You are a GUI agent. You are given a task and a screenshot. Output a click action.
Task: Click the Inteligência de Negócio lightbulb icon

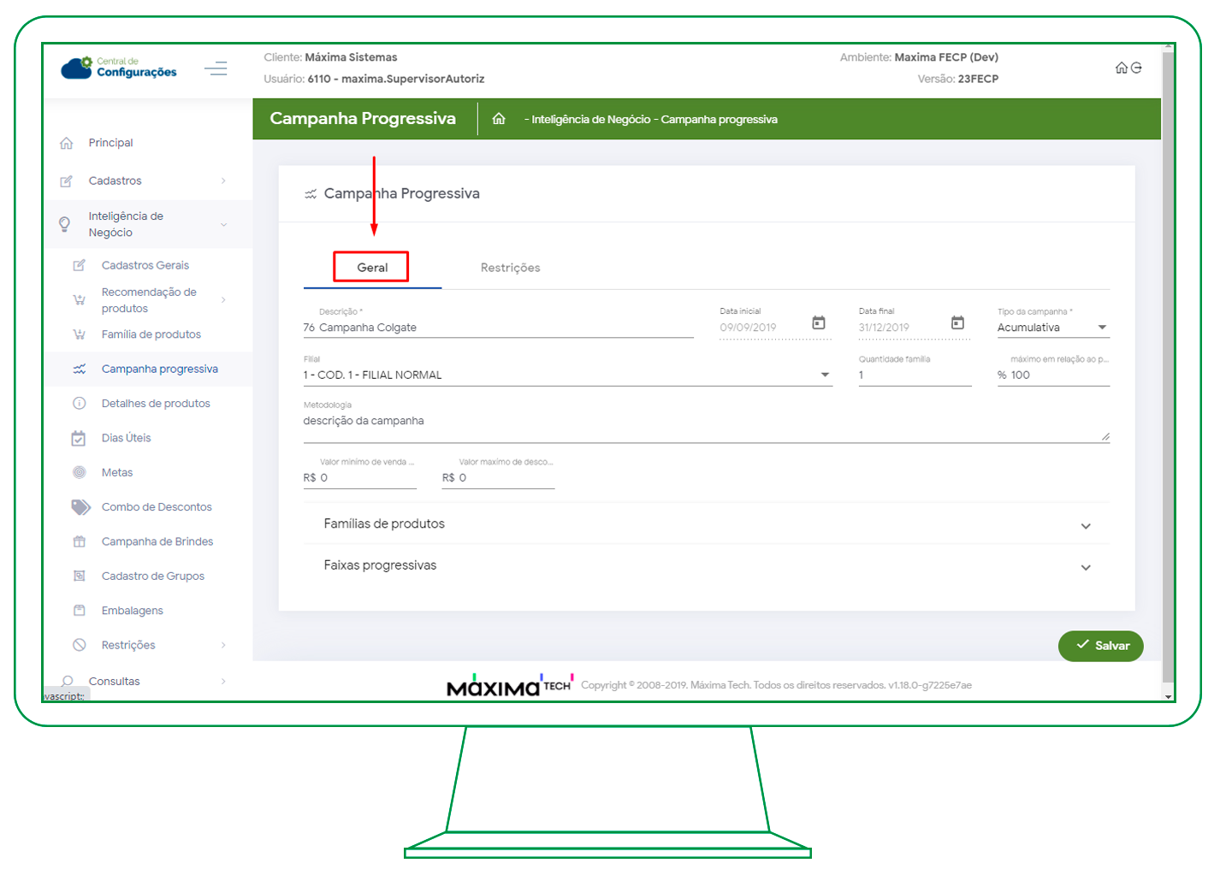pos(64,224)
